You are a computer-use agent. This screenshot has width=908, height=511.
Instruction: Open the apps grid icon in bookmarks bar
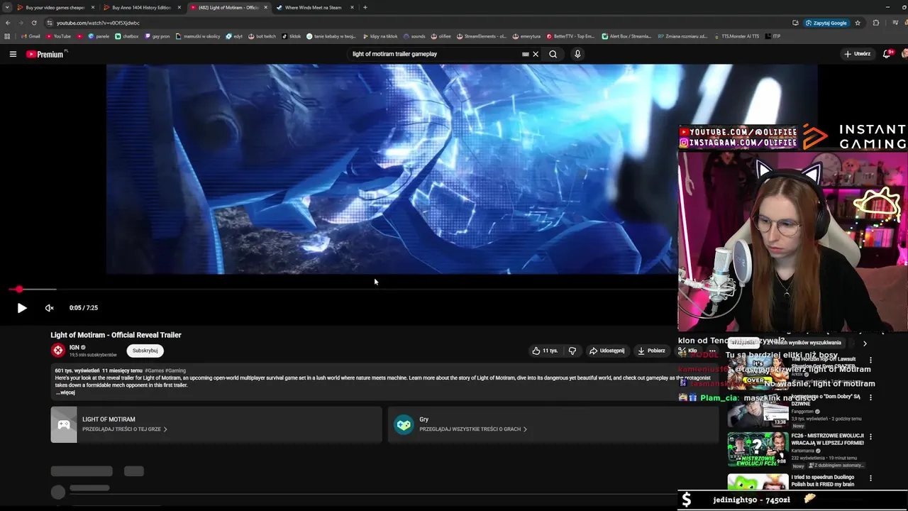[7, 36]
